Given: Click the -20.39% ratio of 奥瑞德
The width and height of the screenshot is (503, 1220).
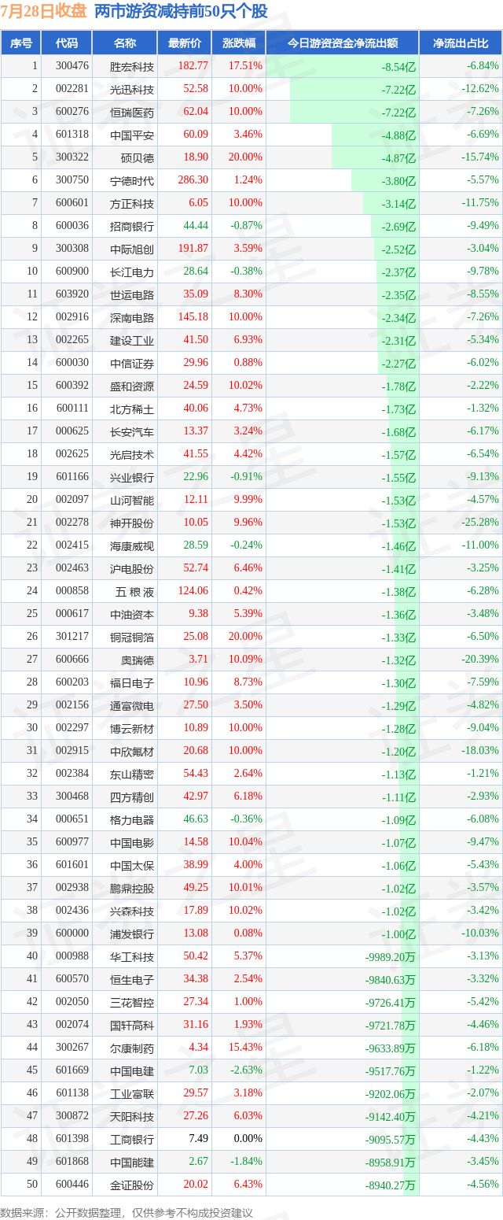Looking at the screenshot, I should 480,660.
